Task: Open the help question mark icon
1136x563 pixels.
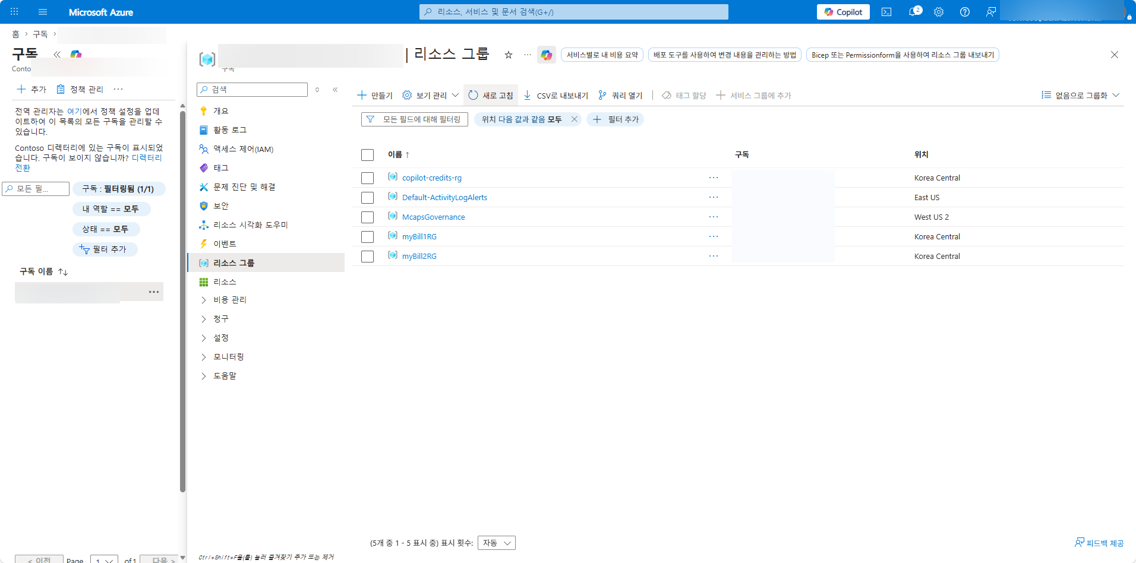Action: tap(965, 12)
